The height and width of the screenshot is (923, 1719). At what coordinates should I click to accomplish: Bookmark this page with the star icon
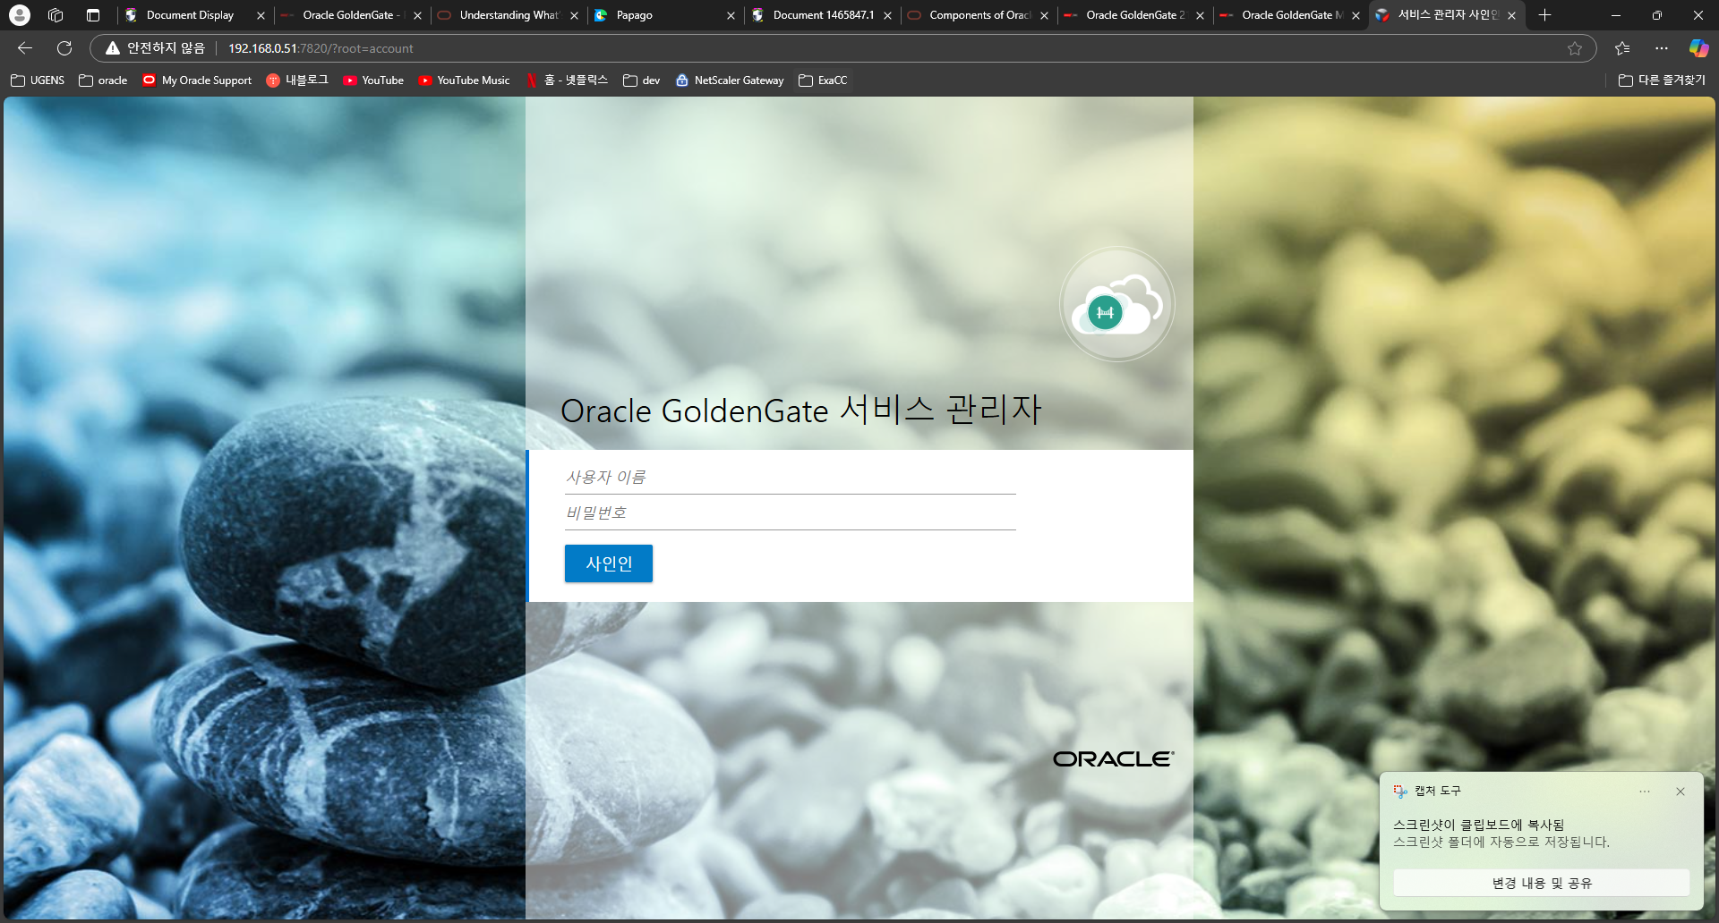1575,48
